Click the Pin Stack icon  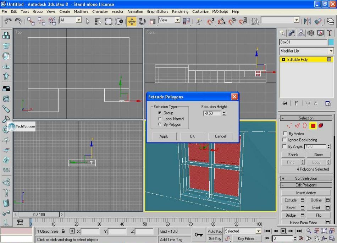[284, 103]
